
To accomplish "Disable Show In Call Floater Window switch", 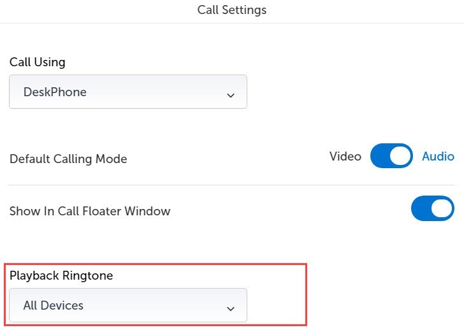I will click(x=433, y=208).
